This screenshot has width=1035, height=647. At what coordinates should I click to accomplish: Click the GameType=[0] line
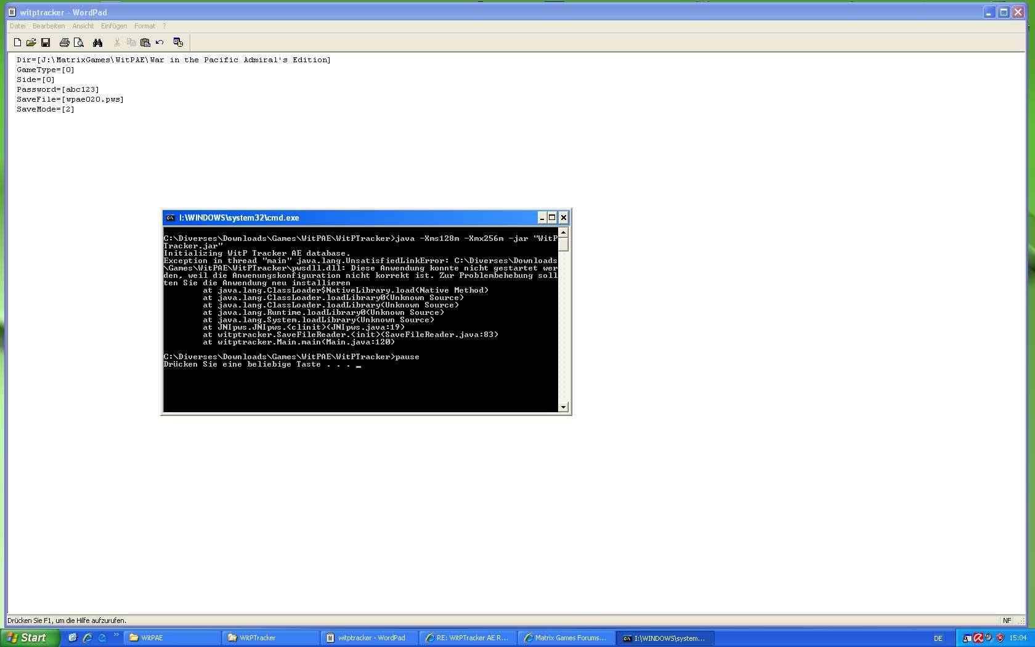click(x=46, y=70)
